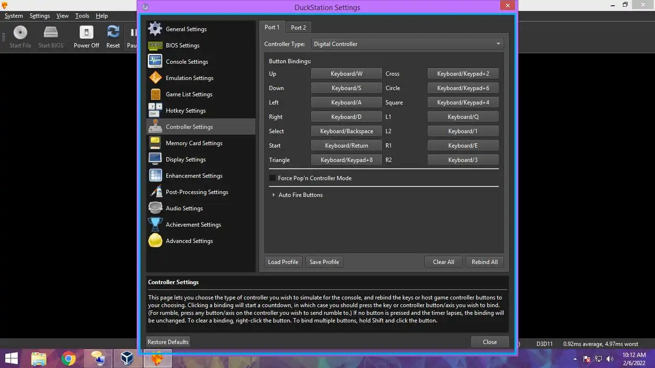
Task: Select the BIOS Settings chip icon
Action: point(155,46)
